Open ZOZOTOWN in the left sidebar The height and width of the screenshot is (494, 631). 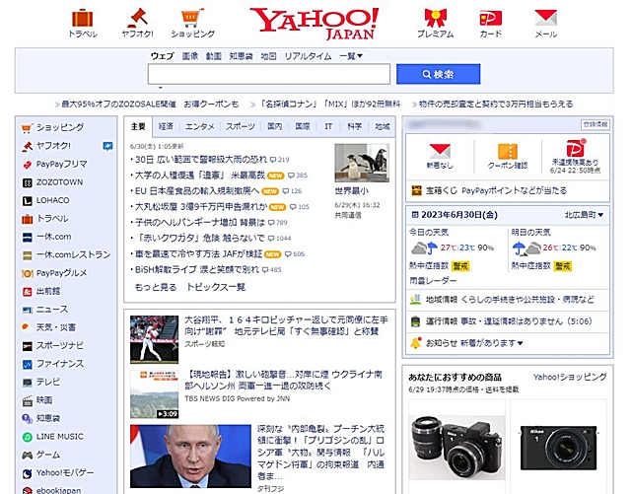(59, 182)
